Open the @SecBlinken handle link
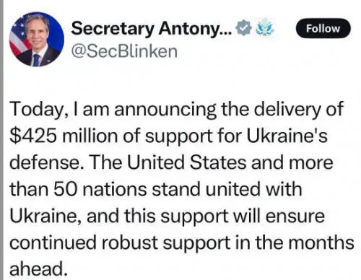 (x=124, y=51)
